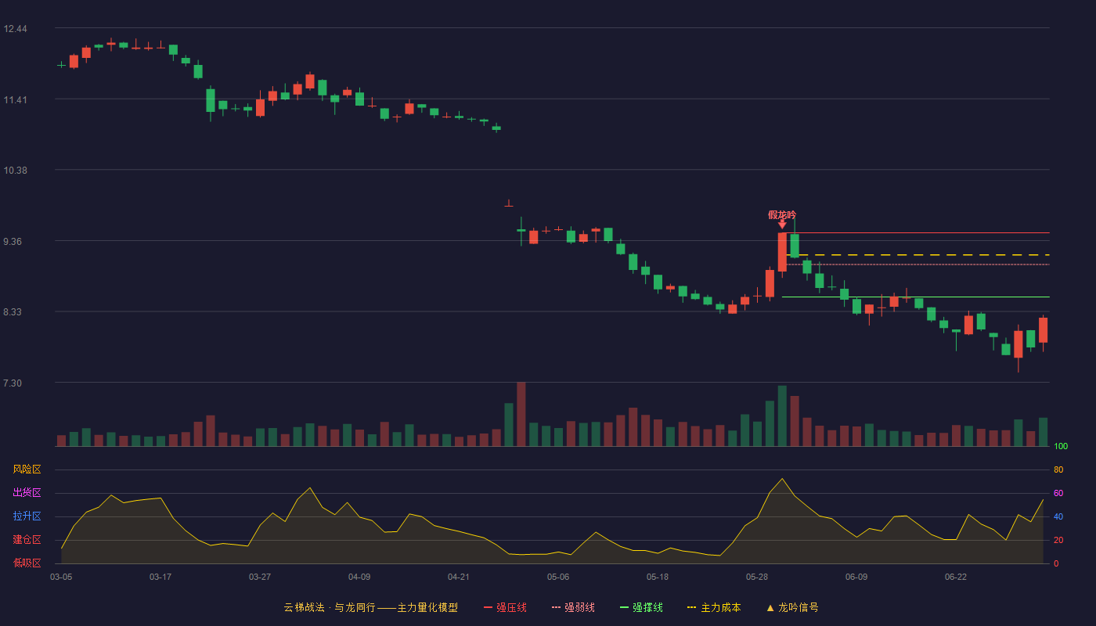Image resolution: width=1096 pixels, height=626 pixels.
Task: Click the 9.36 price axis label
Action: (13, 242)
